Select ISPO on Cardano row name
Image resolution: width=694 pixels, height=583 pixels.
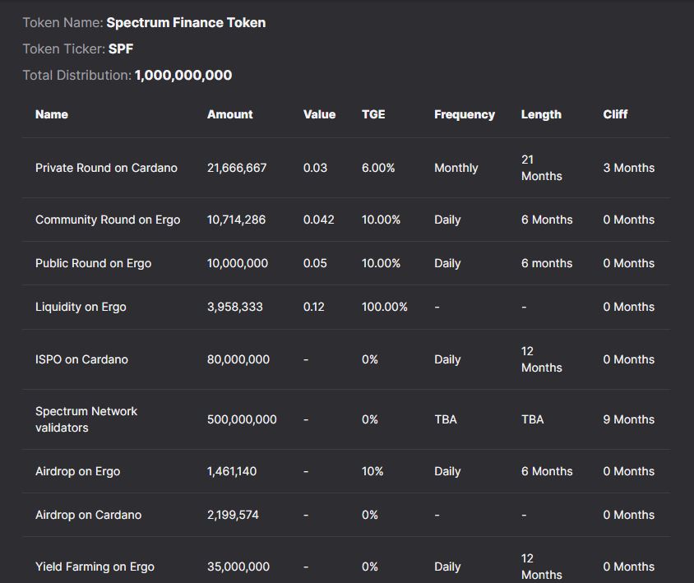click(81, 359)
